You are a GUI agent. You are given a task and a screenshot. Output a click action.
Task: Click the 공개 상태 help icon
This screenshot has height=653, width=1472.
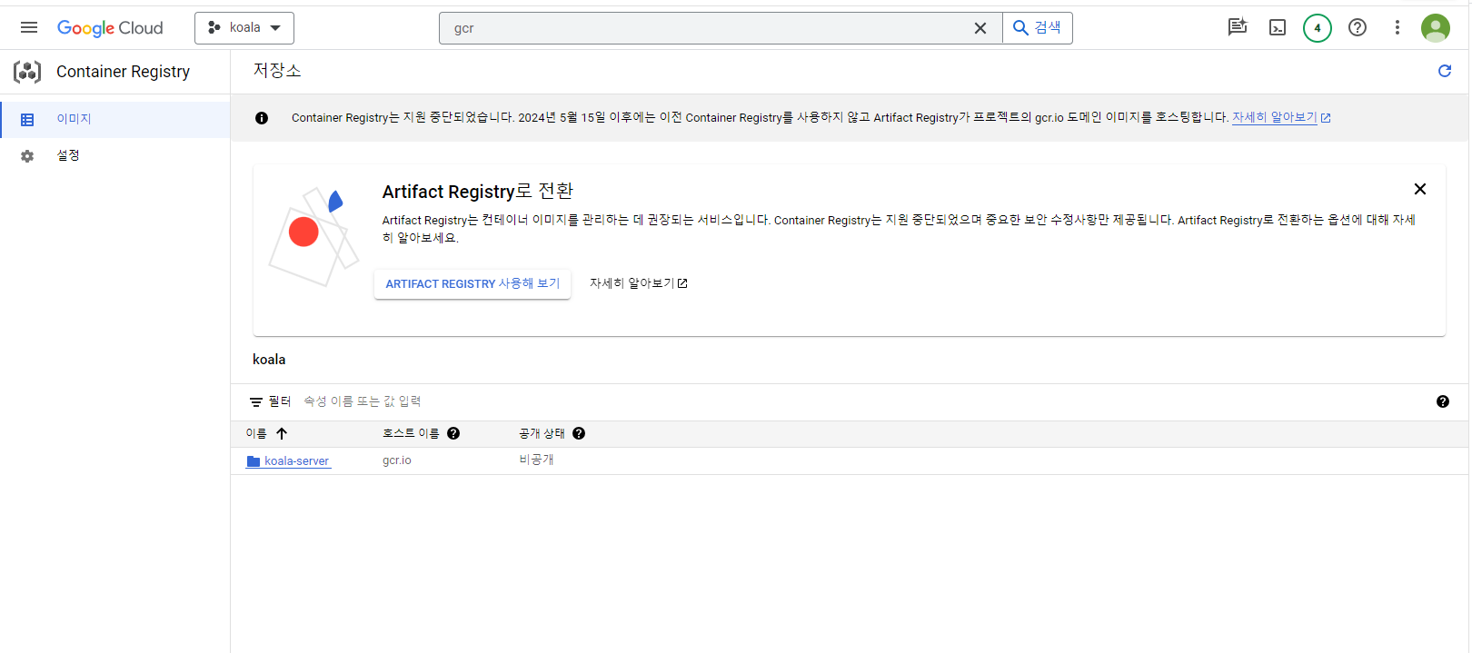[x=579, y=433]
